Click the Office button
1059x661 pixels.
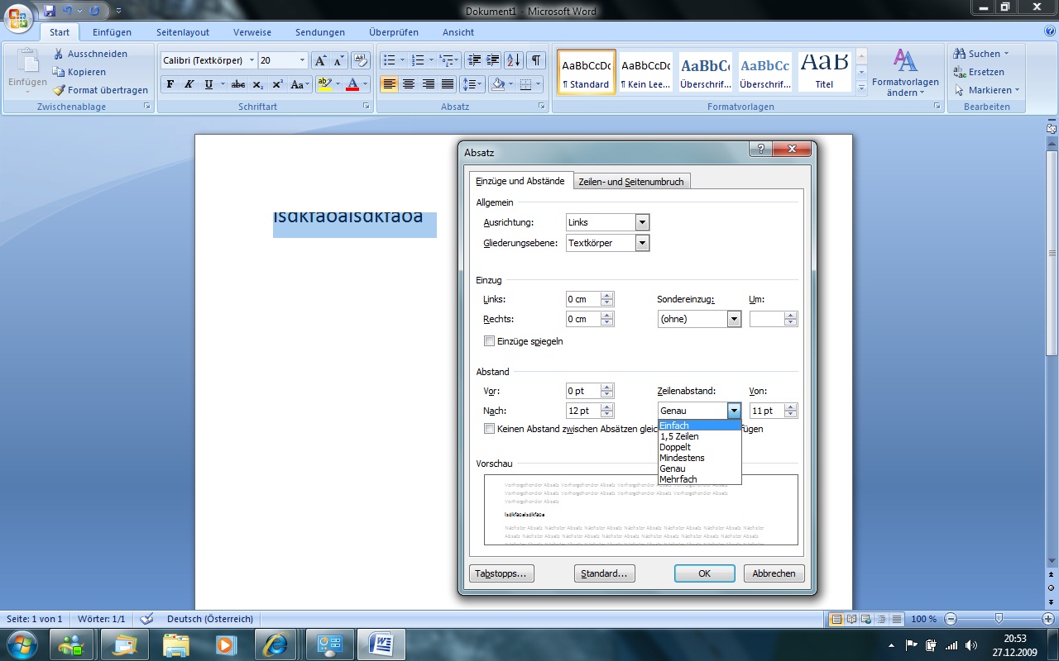tap(18, 17)
